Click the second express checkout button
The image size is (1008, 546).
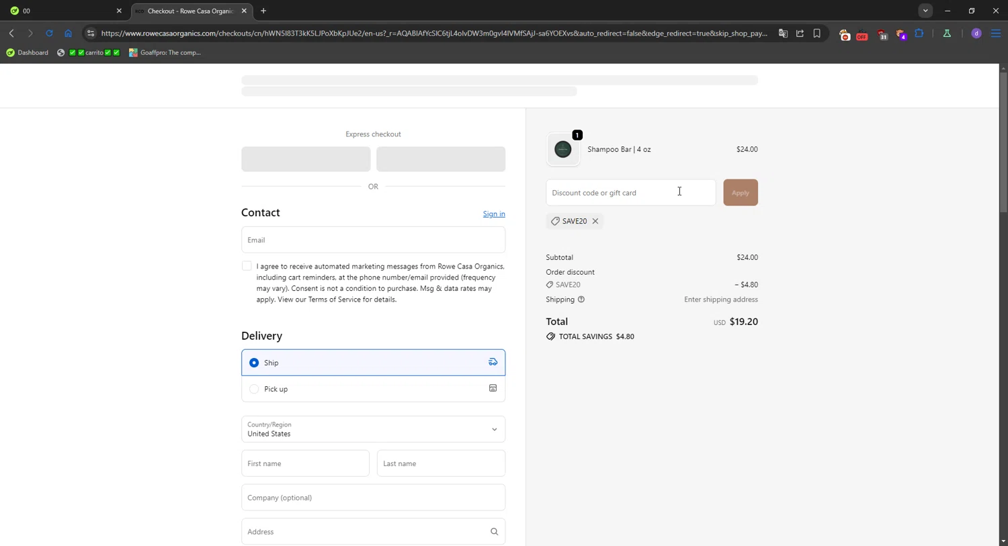click(x=441, y=159)
